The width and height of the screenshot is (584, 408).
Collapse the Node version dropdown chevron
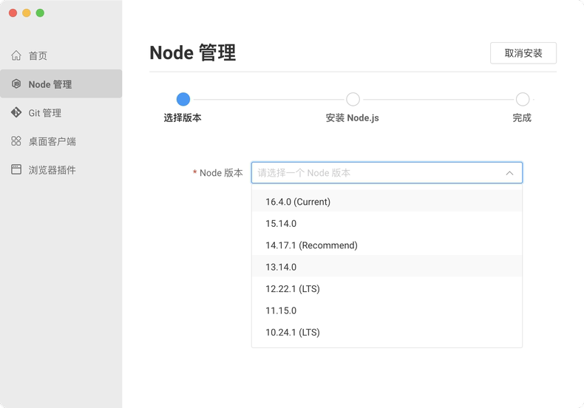509,173
